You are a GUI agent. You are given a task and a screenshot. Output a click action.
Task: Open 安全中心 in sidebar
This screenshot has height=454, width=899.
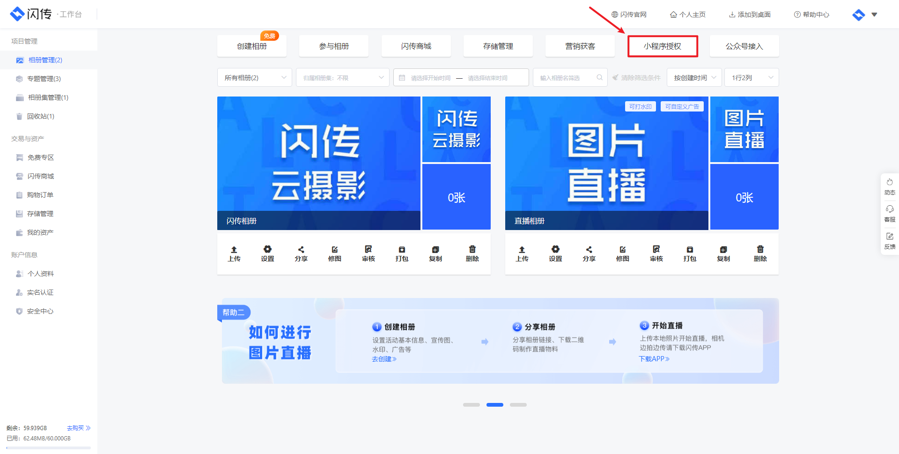click(49, 311)
